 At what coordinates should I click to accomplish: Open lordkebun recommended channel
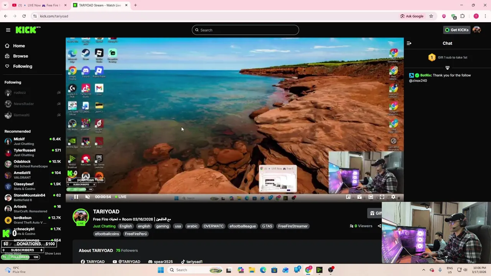click(33, 220)
